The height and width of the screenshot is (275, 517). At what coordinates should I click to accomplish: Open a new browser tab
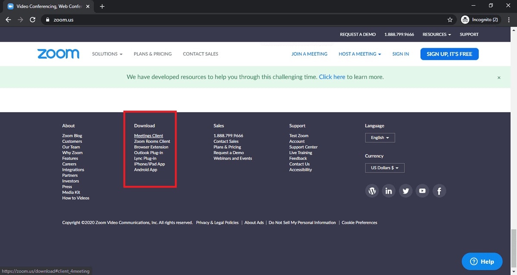tap(102, 6)
